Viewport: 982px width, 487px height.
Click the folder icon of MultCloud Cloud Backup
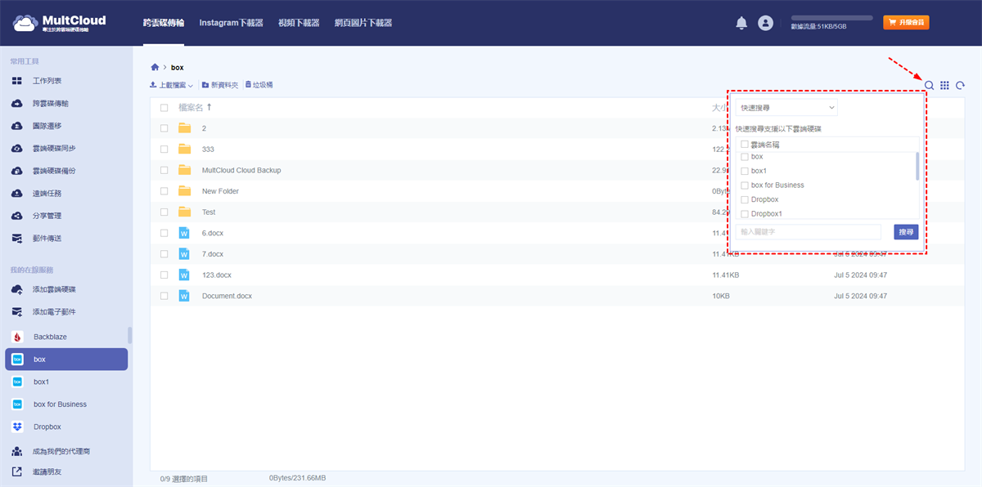184,170
